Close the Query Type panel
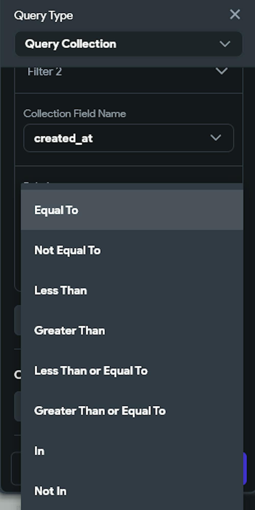Screen dimensions: 255x510 pos(235,14)
